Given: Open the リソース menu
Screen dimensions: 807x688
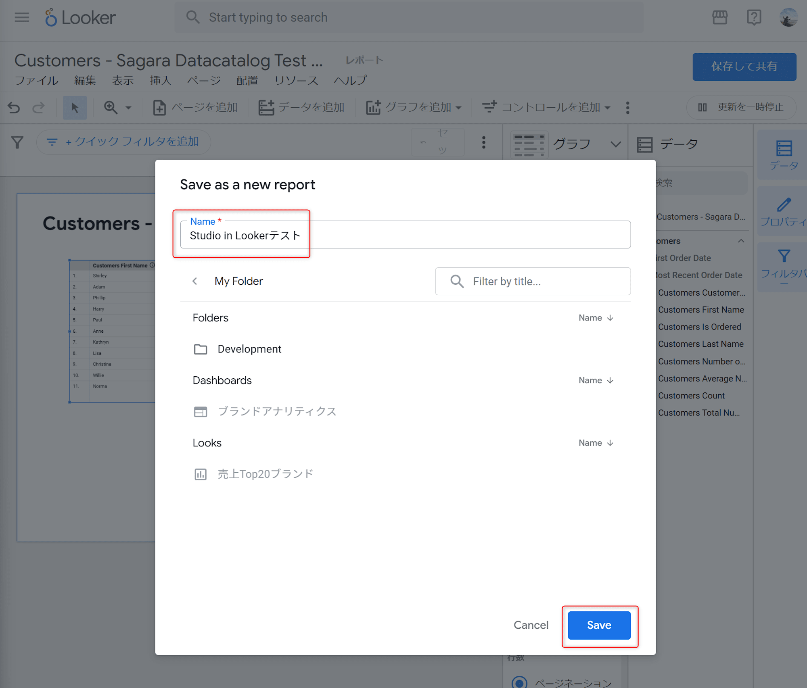Looking at the screenshot, I should click(x=296, y=80).
